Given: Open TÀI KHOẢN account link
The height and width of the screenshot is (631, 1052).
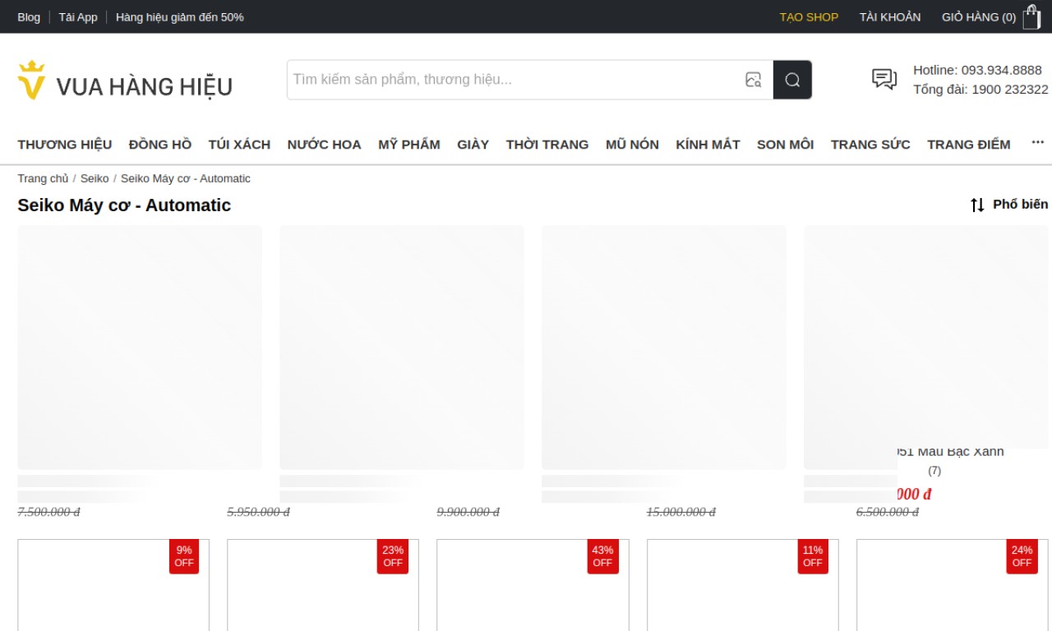Looking at the screenshot, I should [890, 16].
